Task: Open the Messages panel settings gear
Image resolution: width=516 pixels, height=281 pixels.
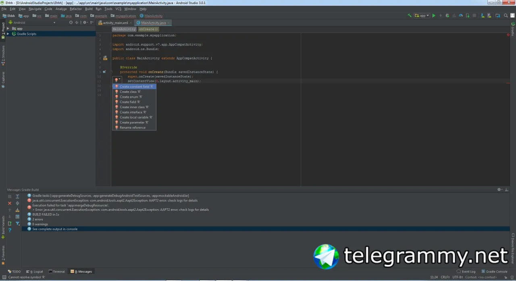Action: (x=500, y=189)
